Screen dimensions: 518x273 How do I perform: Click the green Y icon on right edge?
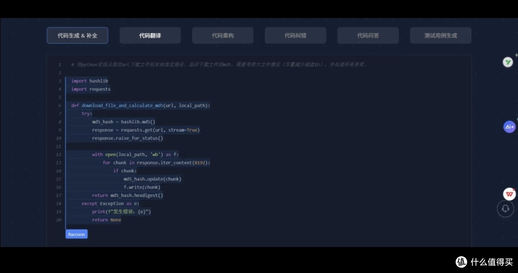click(508, 62)
